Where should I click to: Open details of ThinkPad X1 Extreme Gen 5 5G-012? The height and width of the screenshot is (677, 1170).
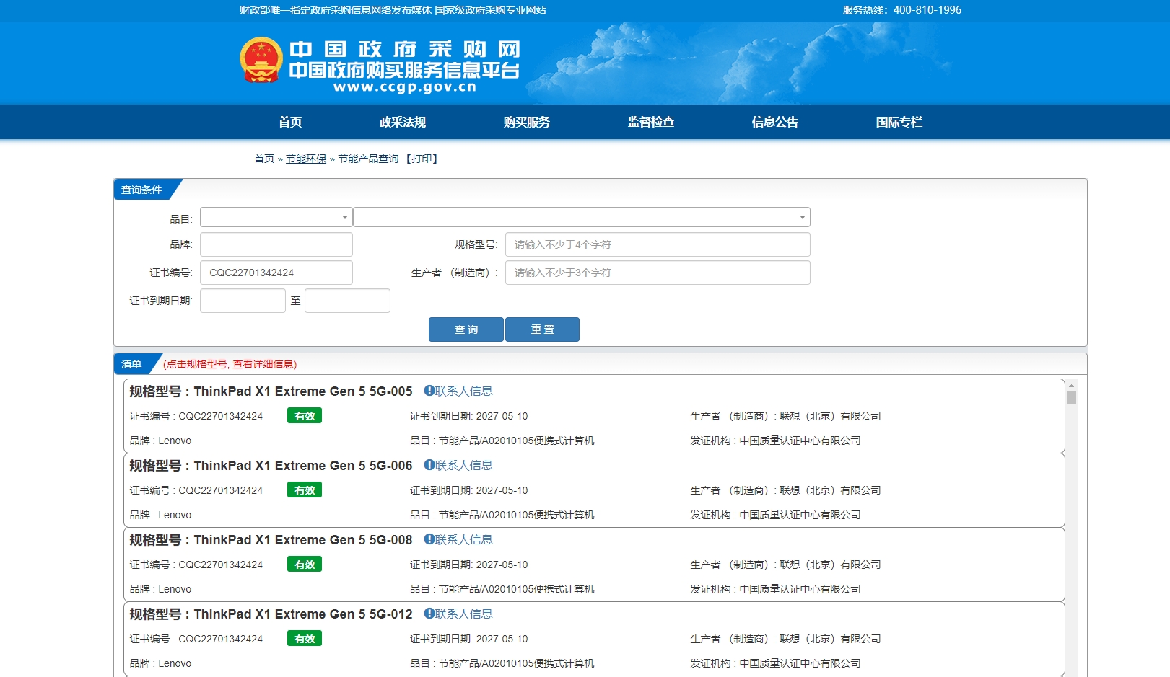303,614
